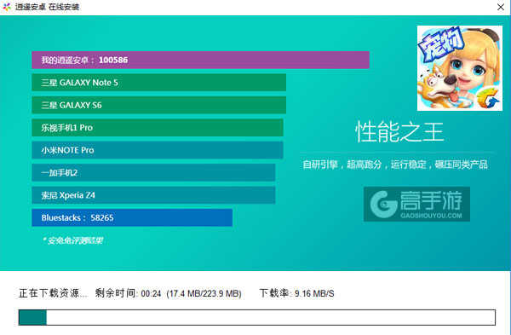Click the blue Bluestacks 58265 bar
This screenshot has width=511, height=335.
pyautogui.click(x=132, y=217)
